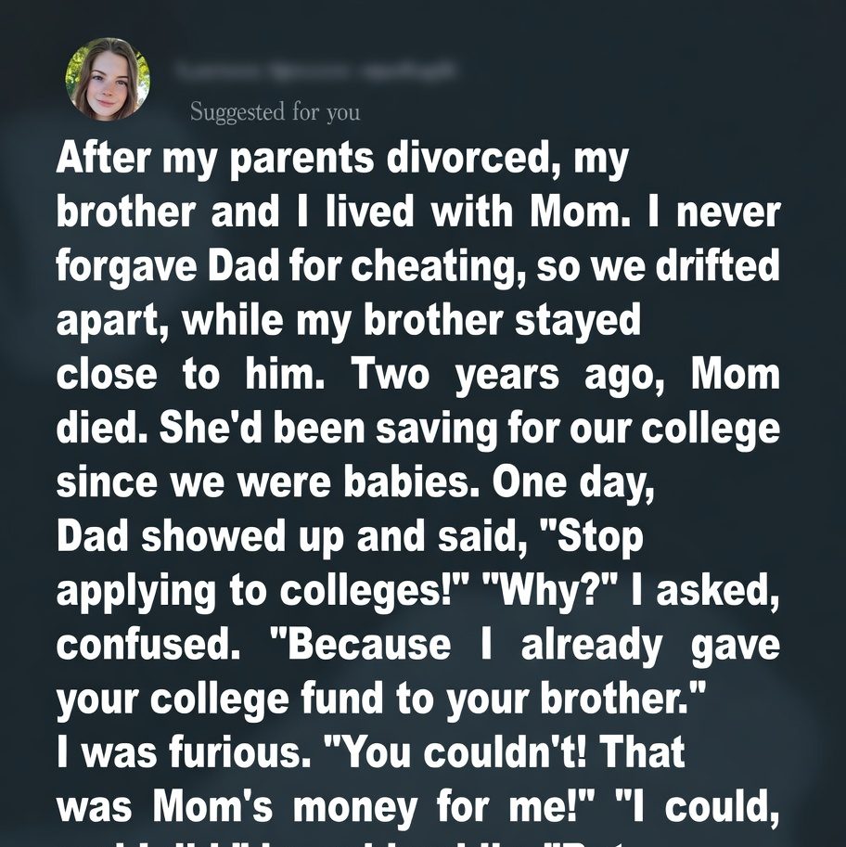This screenshot has width=846, height=847.
Task: Open the poster's profile picture
Action: tap(108, 80)
